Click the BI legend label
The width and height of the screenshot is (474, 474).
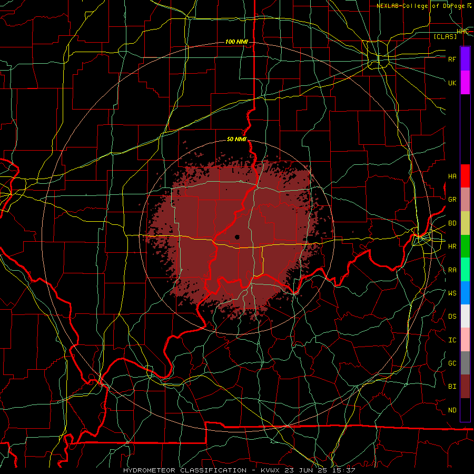pyautogui.click(x=452, y=387)
